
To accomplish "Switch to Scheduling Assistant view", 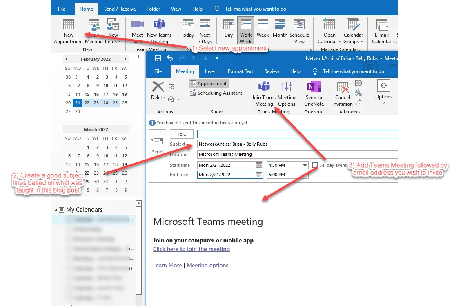I will (216, 93).
